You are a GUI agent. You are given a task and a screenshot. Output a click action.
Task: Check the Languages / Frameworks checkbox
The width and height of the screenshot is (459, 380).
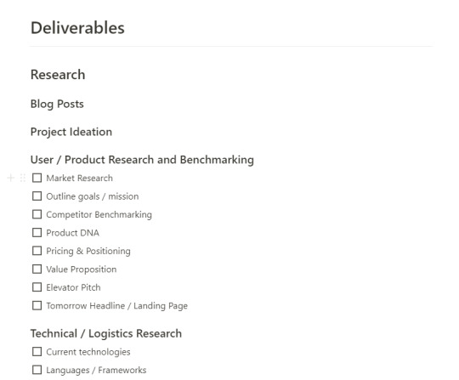point(37,370)
